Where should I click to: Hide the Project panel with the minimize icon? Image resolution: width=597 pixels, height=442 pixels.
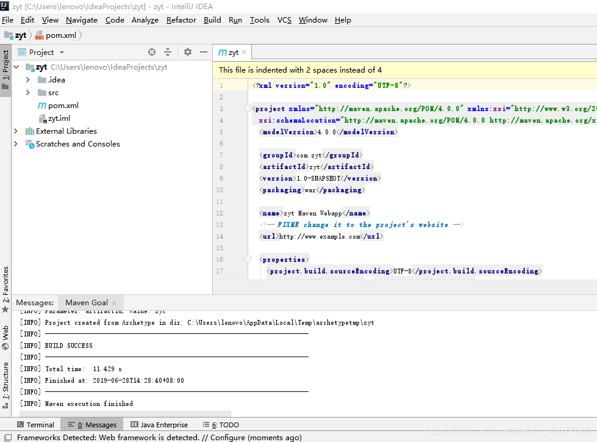pos(204,52)
